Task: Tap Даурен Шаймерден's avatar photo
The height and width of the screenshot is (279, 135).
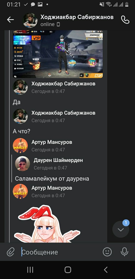Action: click(x=22, y=164)
